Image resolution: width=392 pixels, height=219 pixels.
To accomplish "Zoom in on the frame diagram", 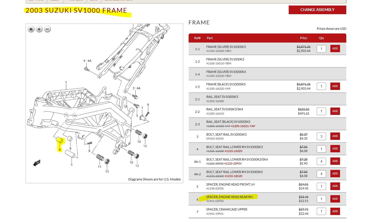I will tap(39, 29).
